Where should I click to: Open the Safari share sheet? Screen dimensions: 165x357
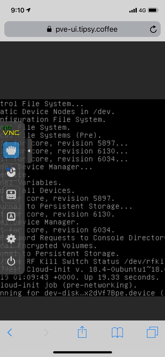[82, 332]
